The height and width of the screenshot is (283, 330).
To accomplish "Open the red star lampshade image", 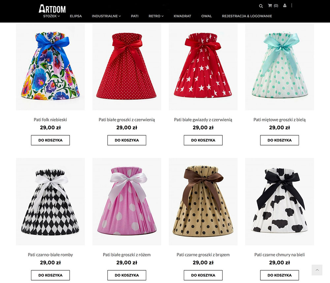I will click(203, 66).
